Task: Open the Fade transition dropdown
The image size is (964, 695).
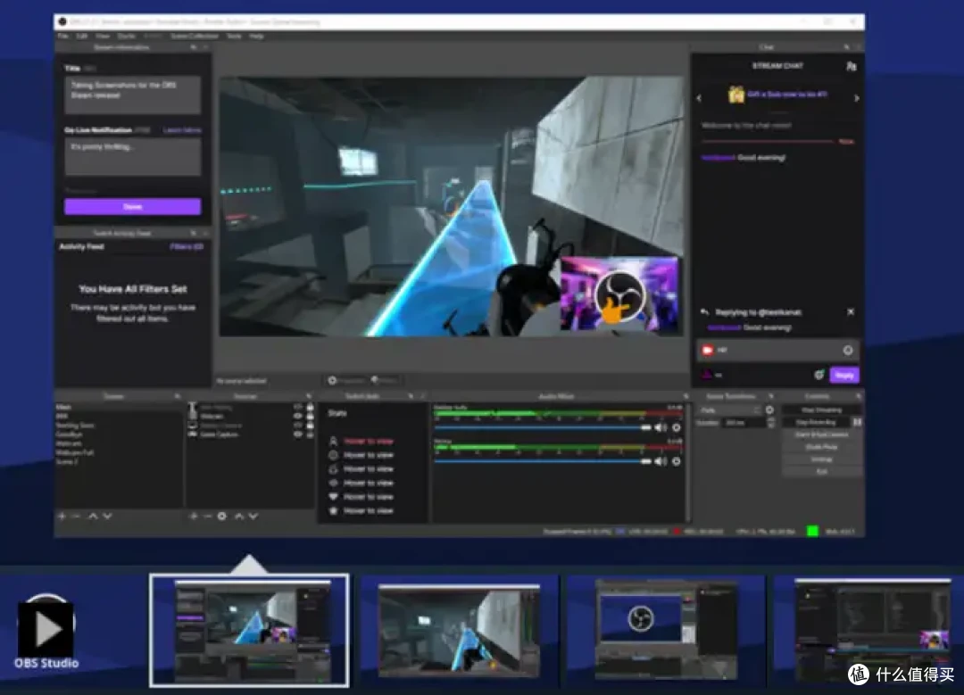Action: [729, 410]
